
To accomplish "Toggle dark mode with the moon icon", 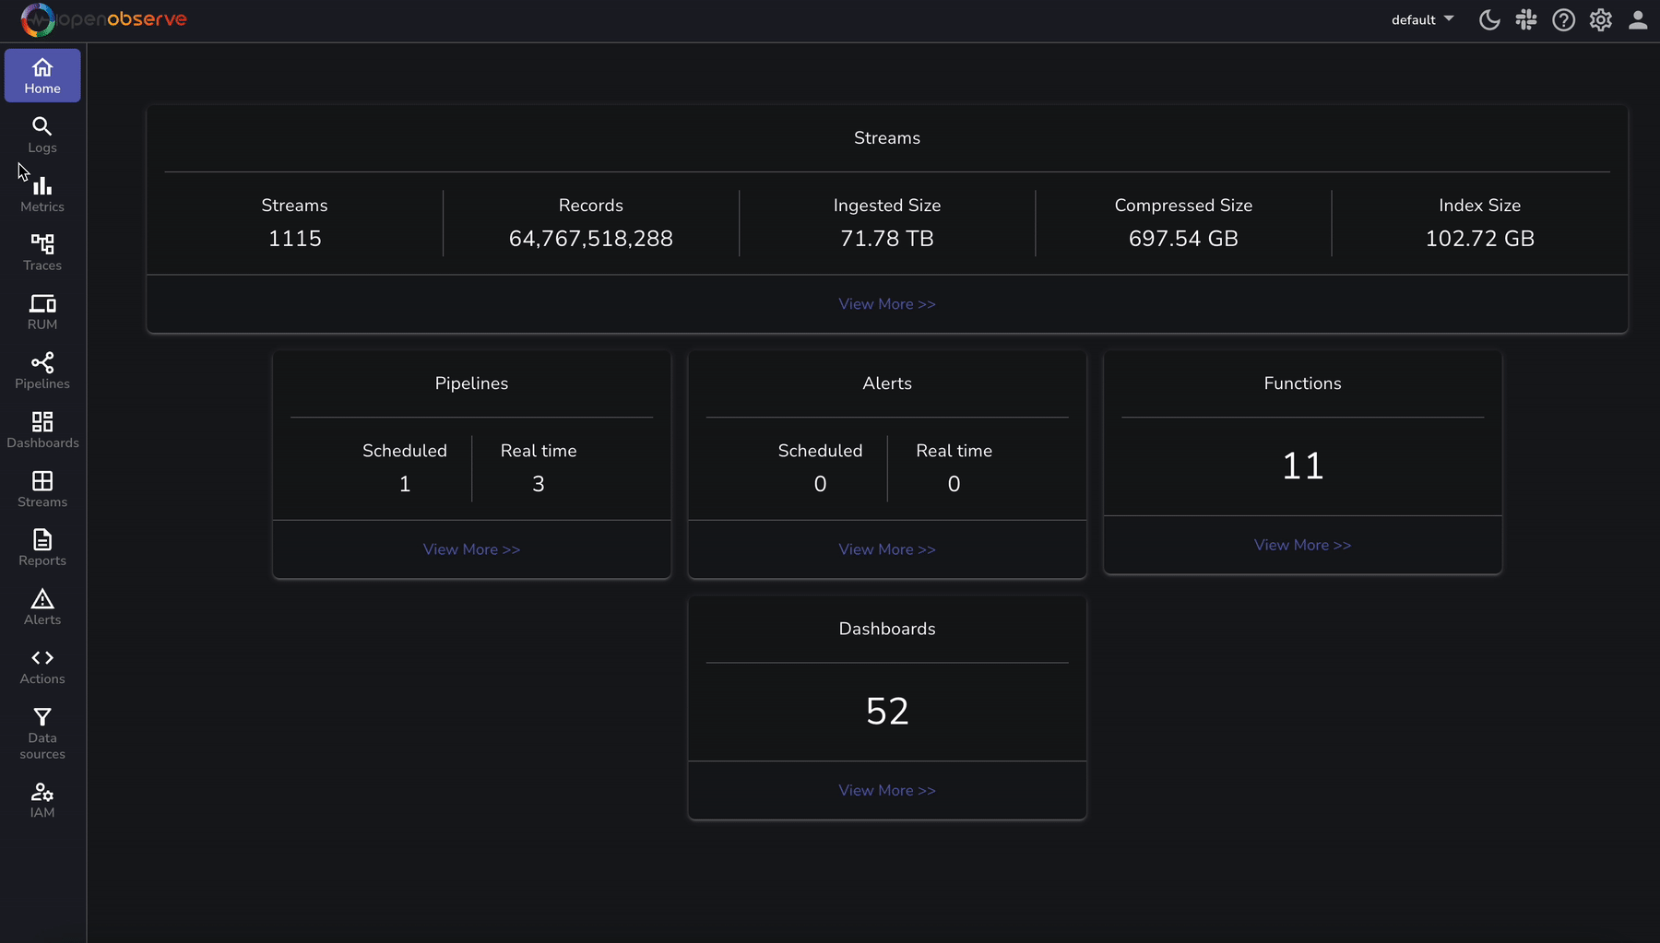I will click(1489, 19).
